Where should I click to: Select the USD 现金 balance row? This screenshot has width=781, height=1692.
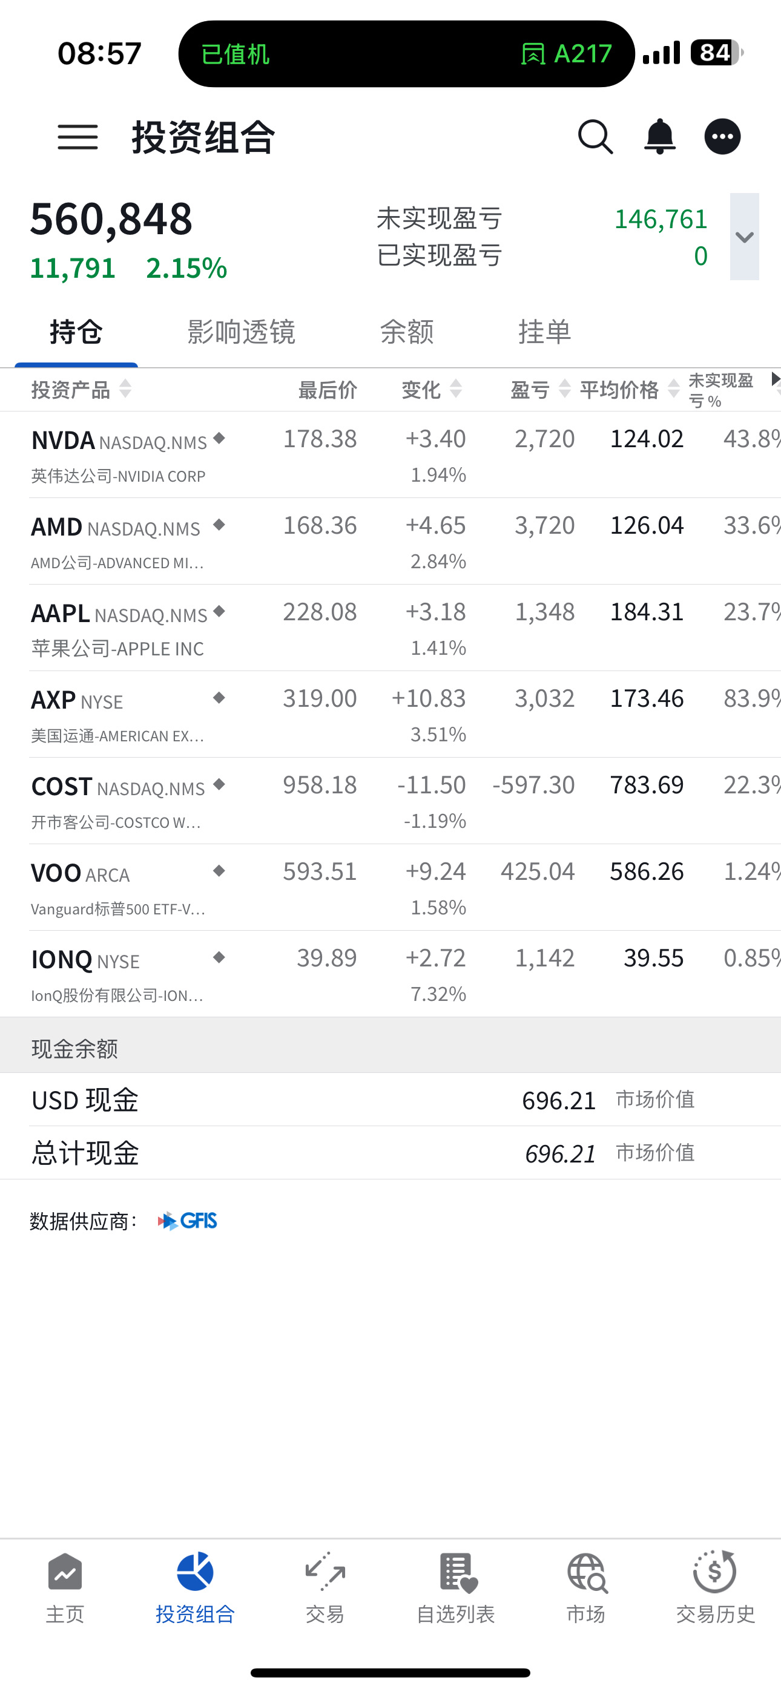click(391, 1100)
